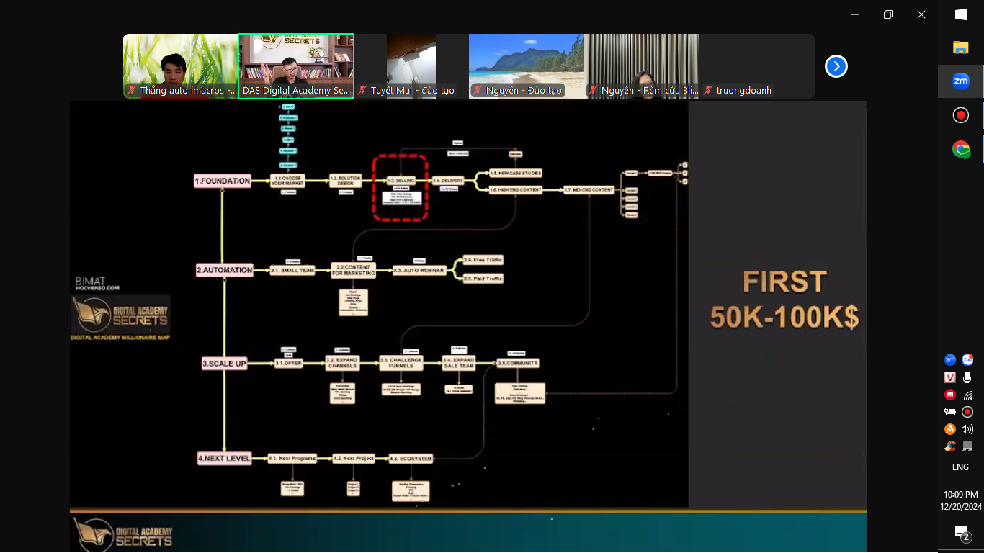Open the Zalo tray icon
This screenshot has width=984, height=553.
click(967, 360)
